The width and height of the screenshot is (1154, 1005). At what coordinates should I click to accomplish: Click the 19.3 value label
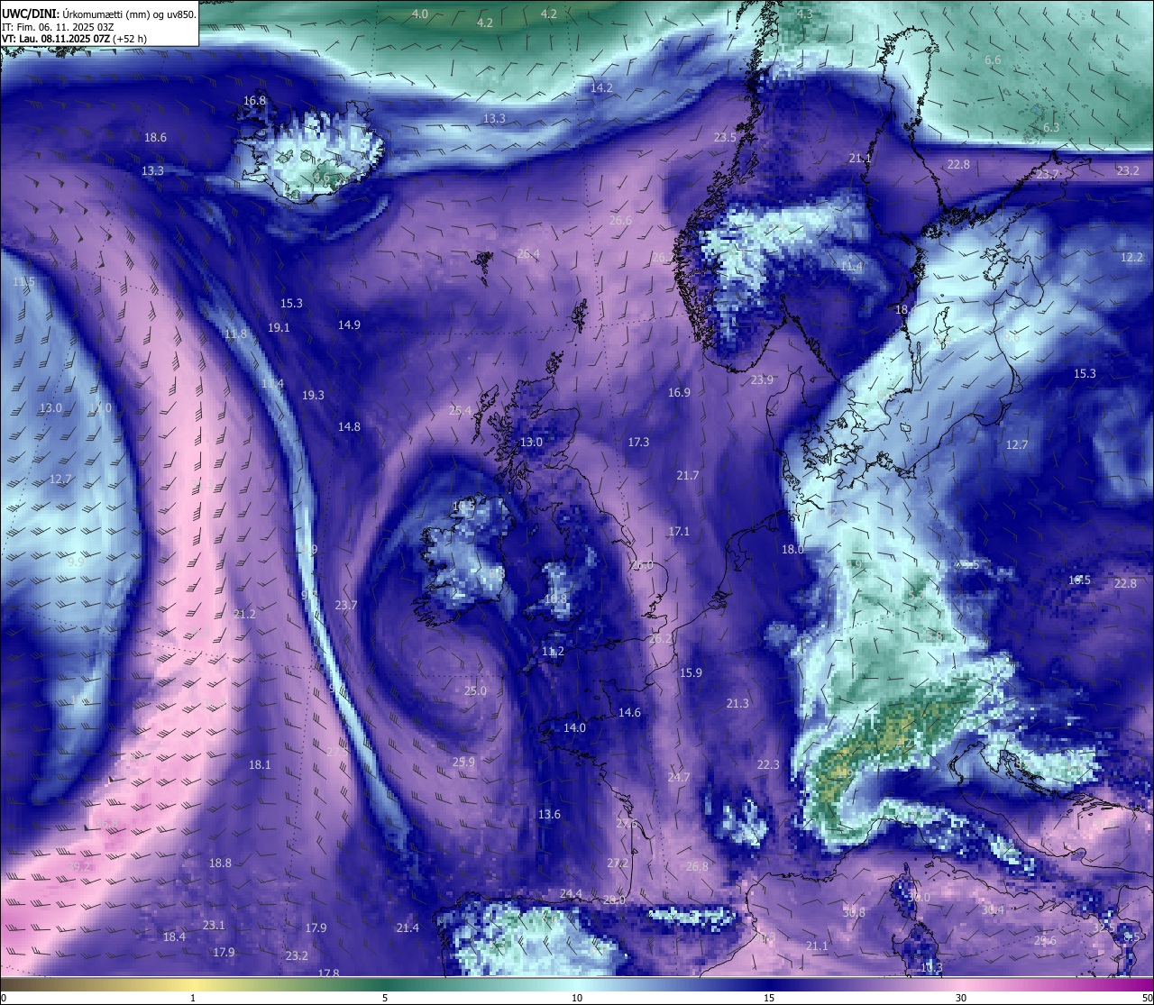(313, 396)
